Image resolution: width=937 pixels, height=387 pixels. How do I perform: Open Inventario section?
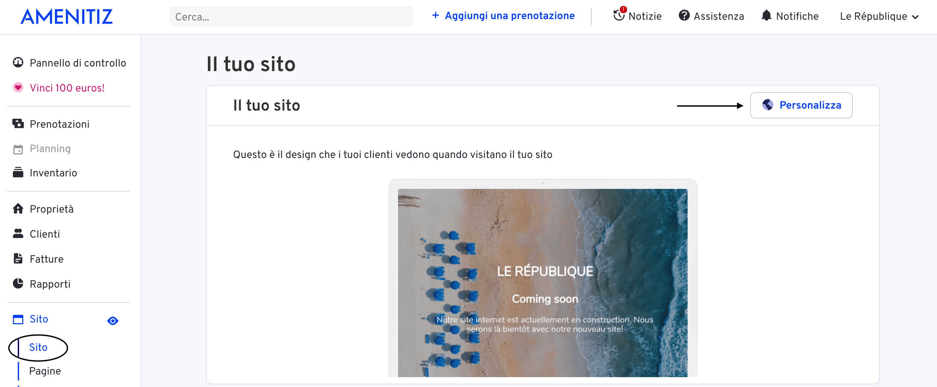(53, 173)
